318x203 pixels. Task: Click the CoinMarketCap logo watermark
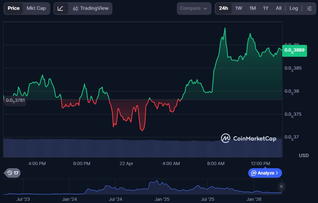click(249, 138)
